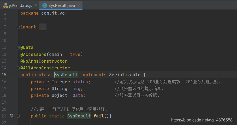The image size is (237, 125).
Task: Click fold marker at @AllArgsConstructor line
Action: tap(18, 68)
